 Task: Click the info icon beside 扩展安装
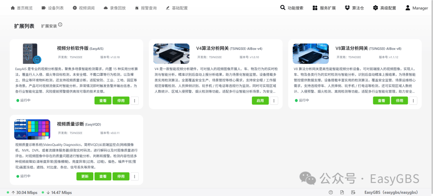60,24
